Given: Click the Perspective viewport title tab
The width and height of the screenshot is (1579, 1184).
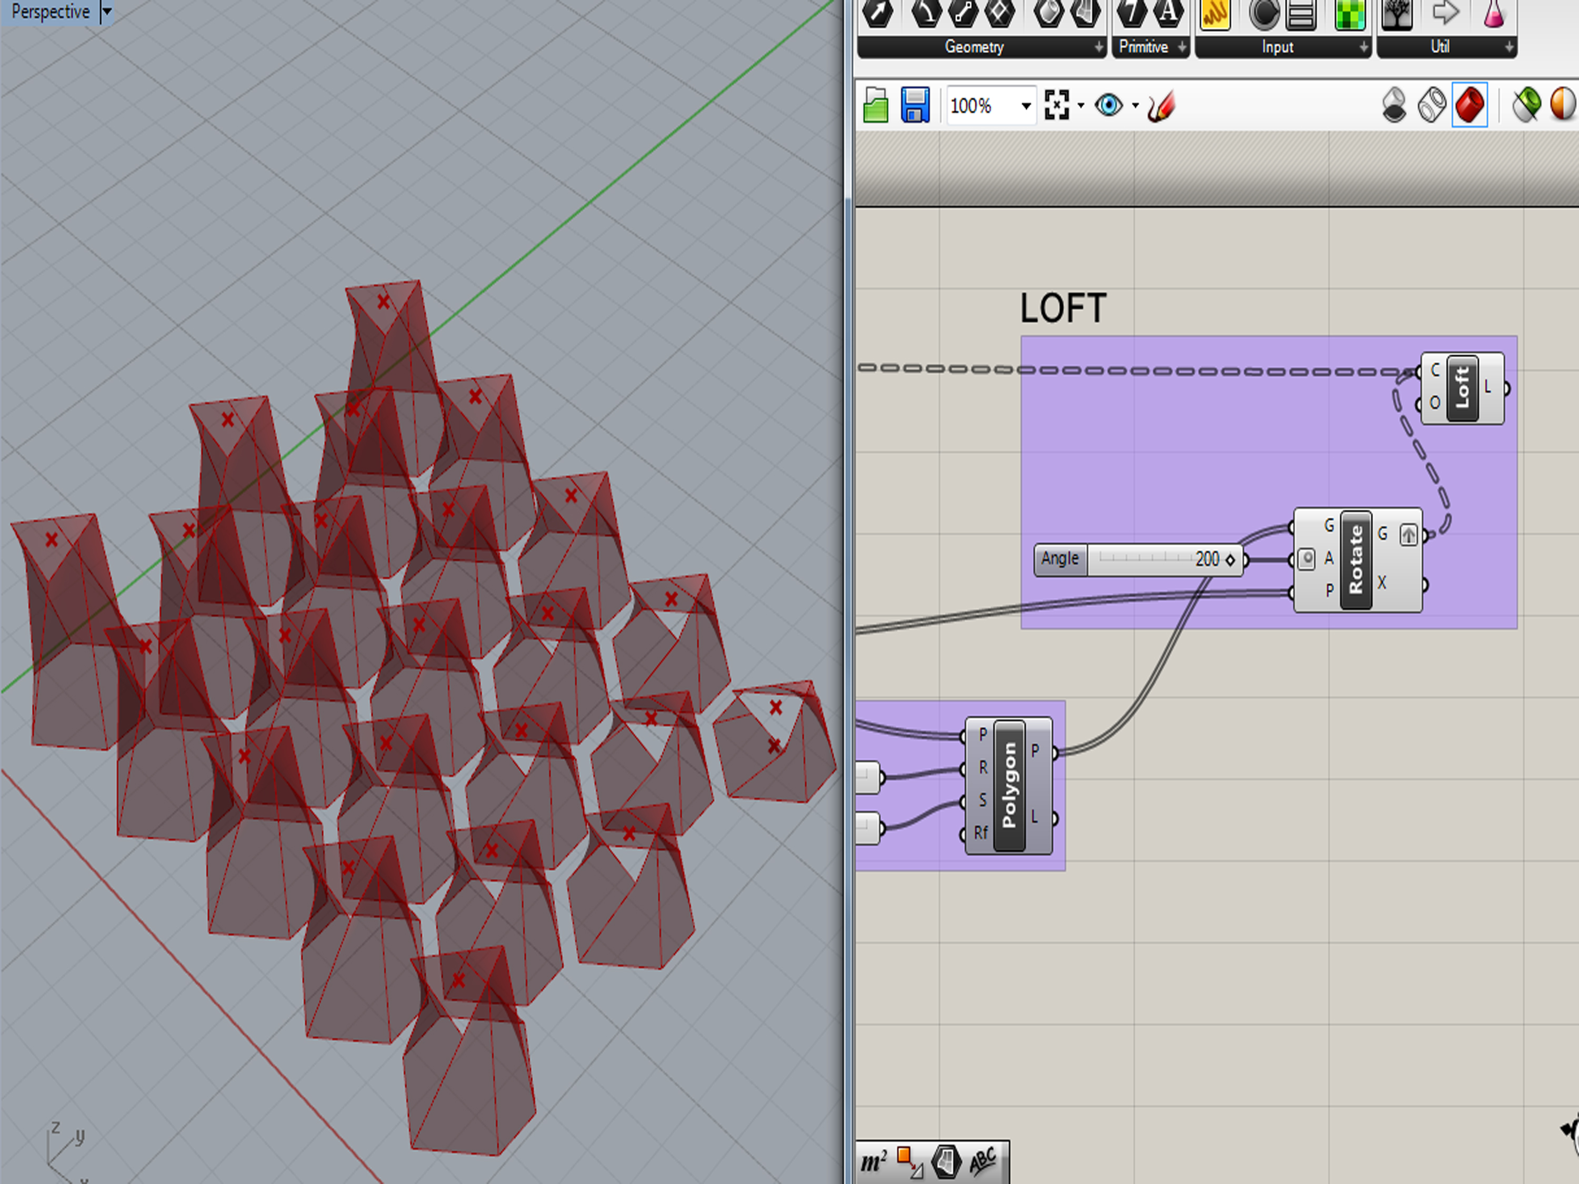Looking at the screenshot, I should pos(51,12).
